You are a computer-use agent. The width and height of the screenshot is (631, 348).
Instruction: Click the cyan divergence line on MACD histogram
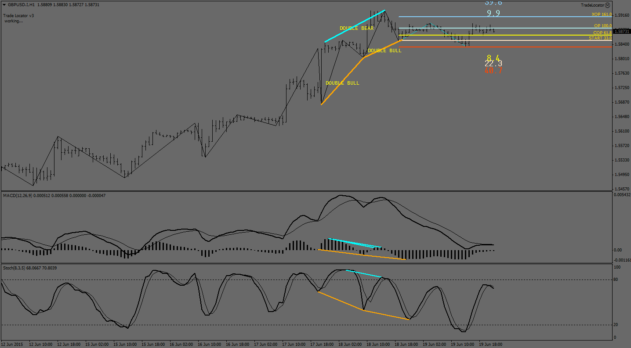pos(354,243)
